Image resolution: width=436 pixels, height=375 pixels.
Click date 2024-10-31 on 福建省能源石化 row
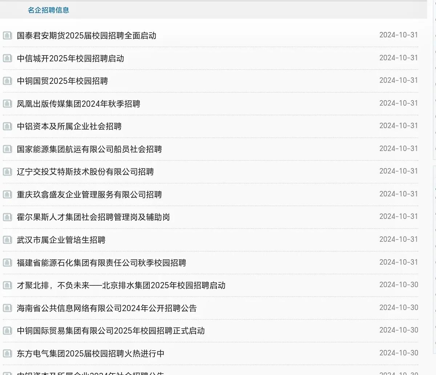[x=399, y=262]
